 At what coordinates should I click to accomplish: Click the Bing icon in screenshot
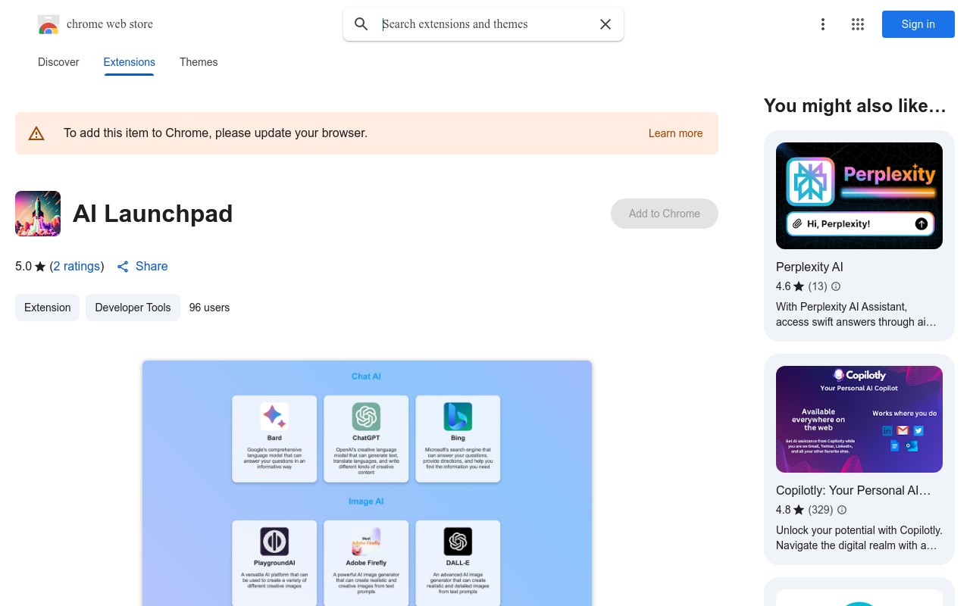point(458,417)
